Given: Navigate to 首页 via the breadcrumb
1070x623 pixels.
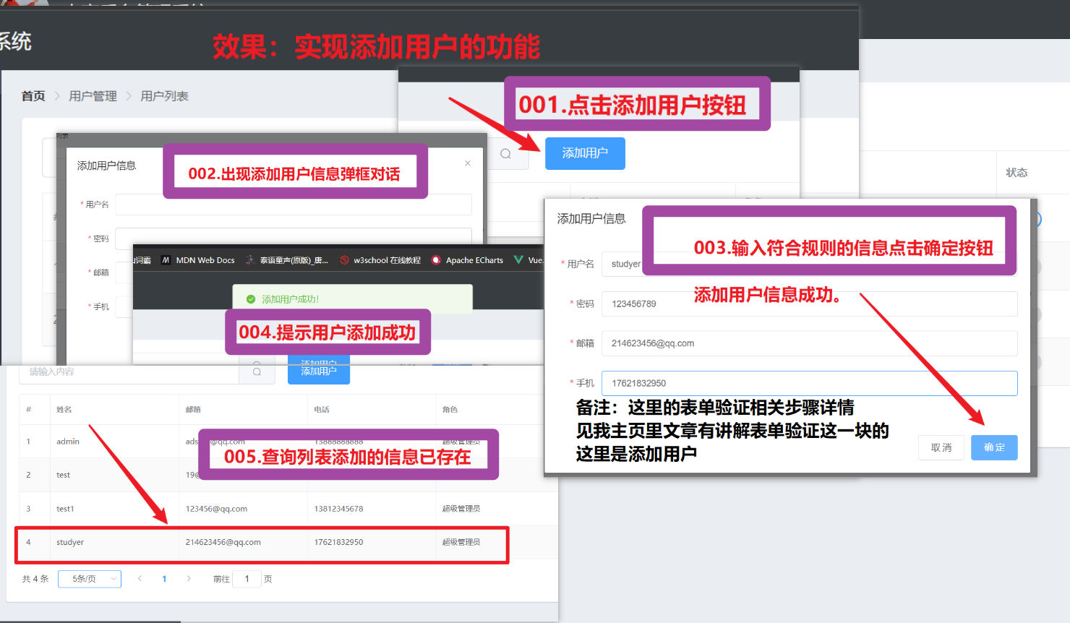Looking at the screenshot, I should pos(32,95).
